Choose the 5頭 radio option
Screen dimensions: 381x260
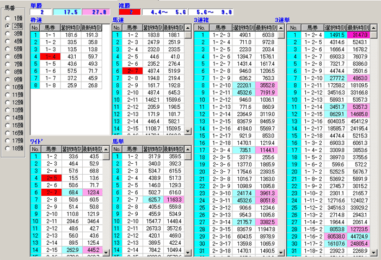pyautogui.click(x=8, y=49)
